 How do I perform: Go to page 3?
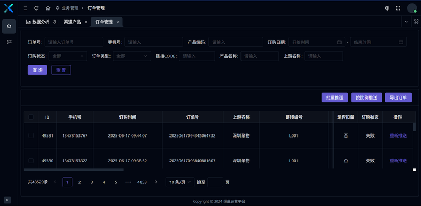point(92,182)
